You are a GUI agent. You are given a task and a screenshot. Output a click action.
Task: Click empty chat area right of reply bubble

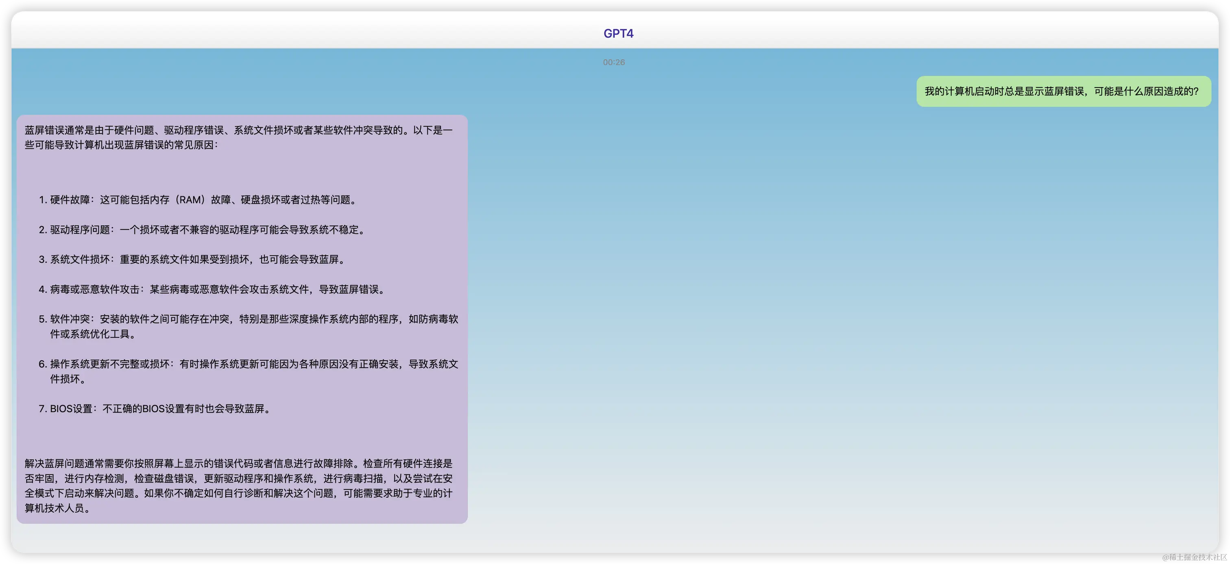click(x=812, y=310)
